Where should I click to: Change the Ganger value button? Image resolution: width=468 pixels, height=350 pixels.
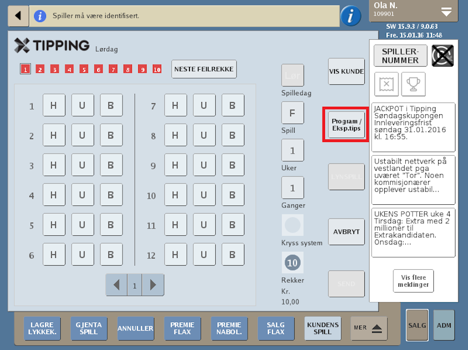(x=293, y=188)
